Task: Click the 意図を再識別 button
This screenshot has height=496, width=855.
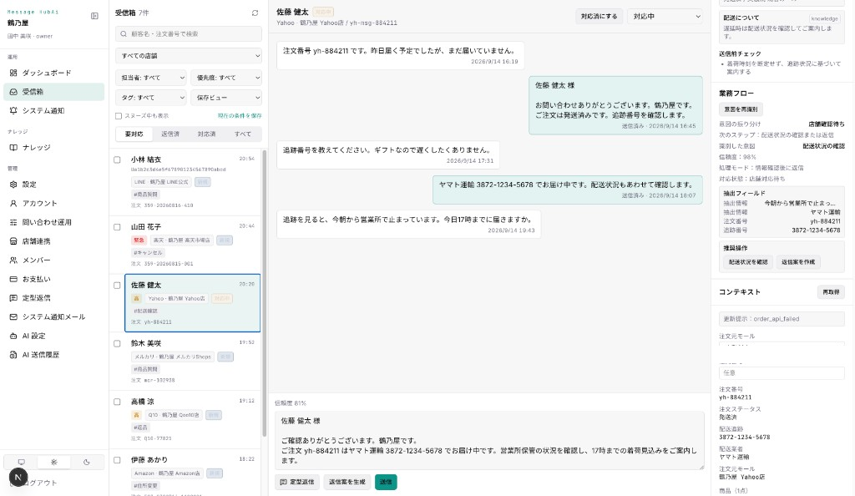Action: [741, 109]
